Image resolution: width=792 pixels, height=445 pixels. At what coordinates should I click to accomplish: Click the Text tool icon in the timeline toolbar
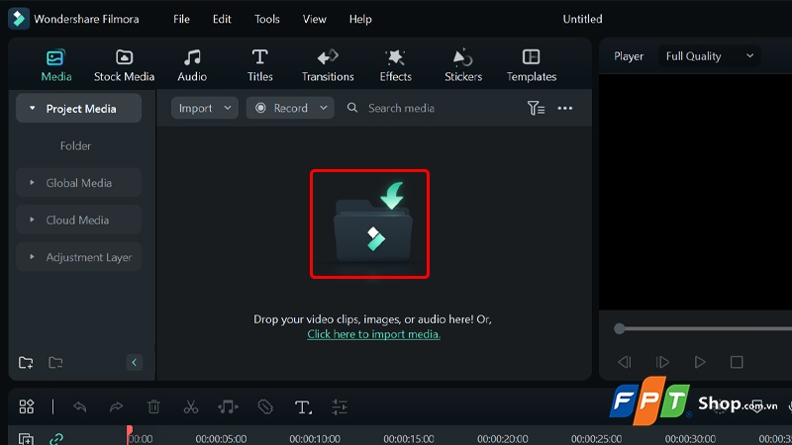click(303, 406)
